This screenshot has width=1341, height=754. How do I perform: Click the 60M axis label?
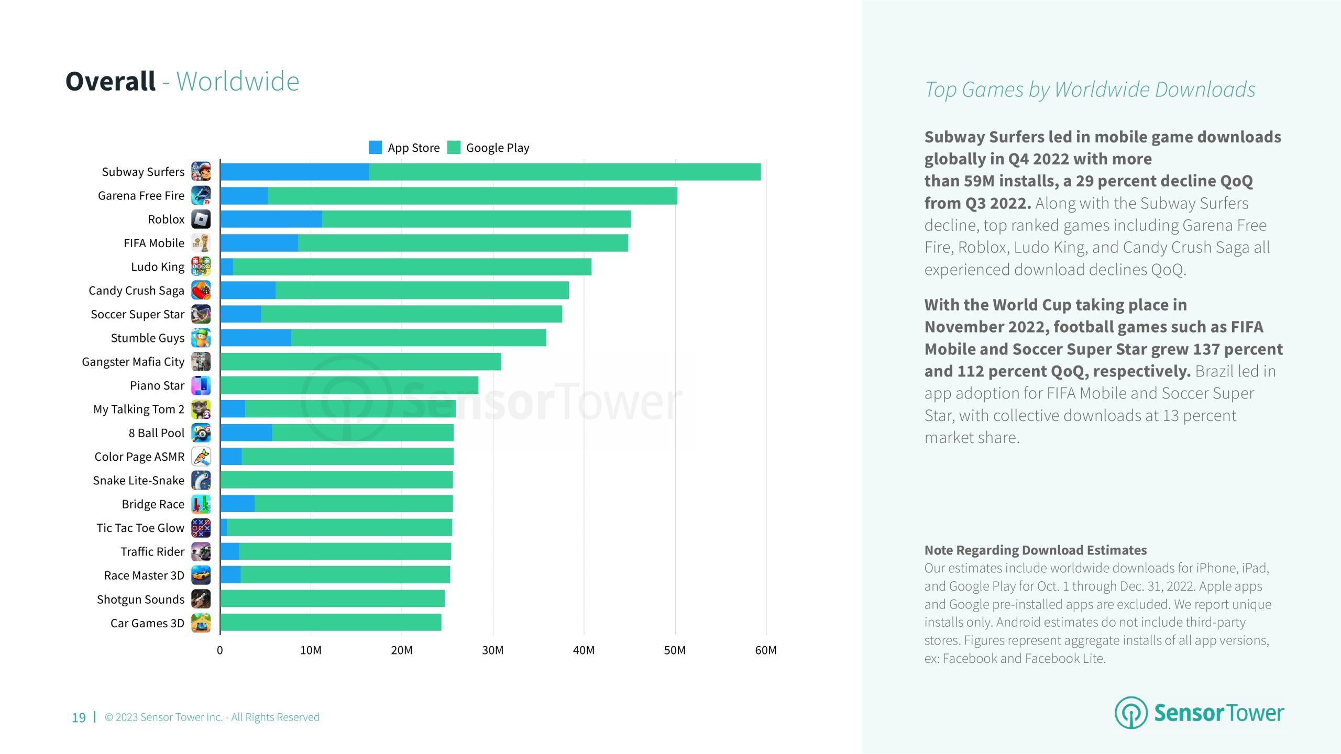coord(765,650)
